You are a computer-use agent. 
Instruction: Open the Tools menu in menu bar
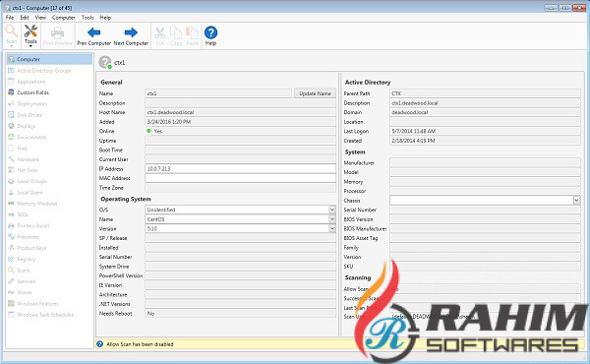click(88, 18)
